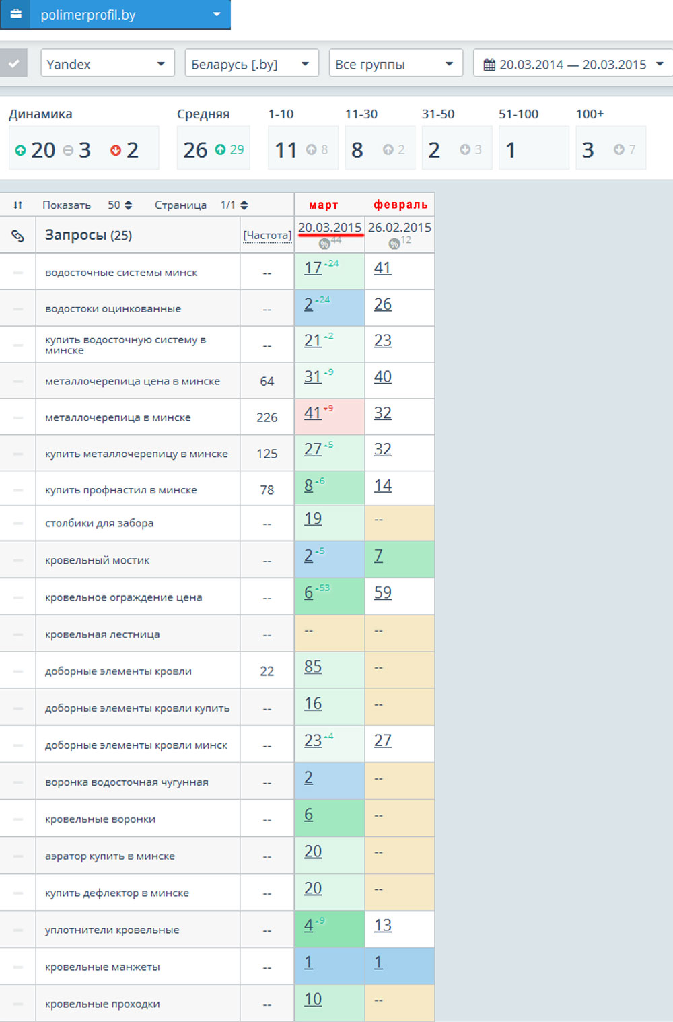Viewport: 673px width, 1022px height.
Task: Open February position 41 for водосточные системы минск
Action: (382, 268)
